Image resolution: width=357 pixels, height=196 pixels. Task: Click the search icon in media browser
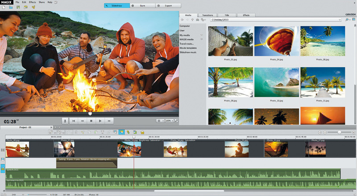(x=348, y=20)
